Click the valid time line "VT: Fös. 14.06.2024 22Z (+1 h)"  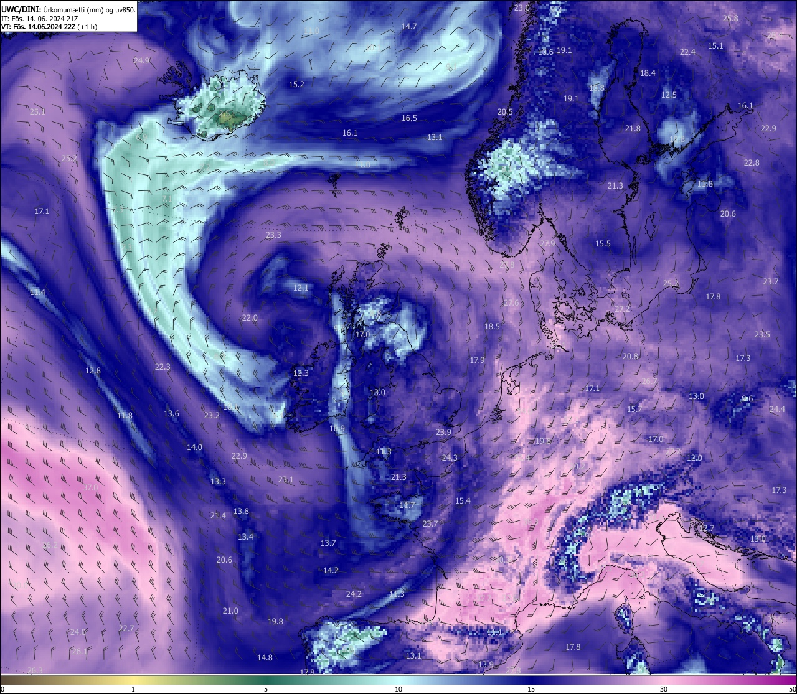(49, 27)
